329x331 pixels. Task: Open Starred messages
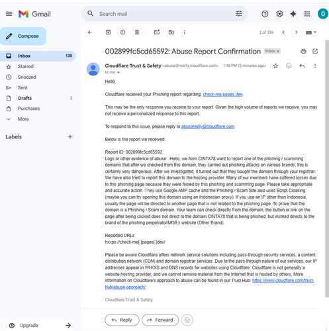pyautogui.click(x=26, y=66)
